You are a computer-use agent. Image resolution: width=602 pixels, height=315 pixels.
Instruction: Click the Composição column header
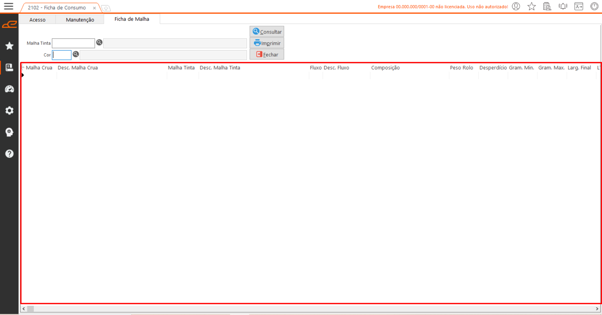[385, 68]
